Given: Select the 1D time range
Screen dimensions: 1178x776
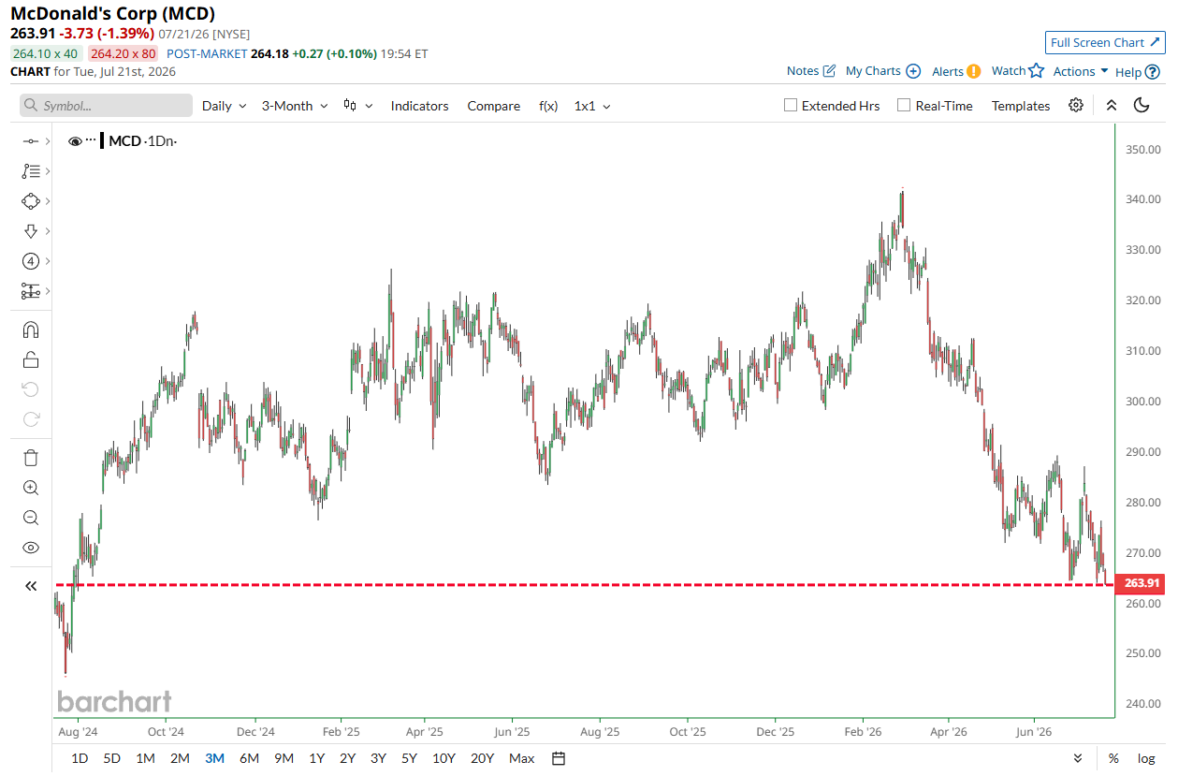Looking at the screenshot, I should 80,758.
